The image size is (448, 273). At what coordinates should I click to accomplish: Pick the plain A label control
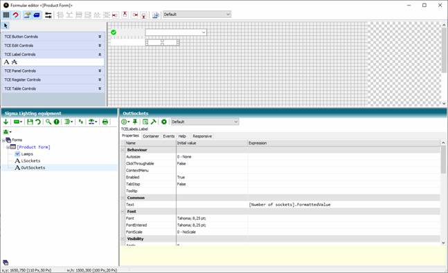pyautogui.click(x=6, y=62)
